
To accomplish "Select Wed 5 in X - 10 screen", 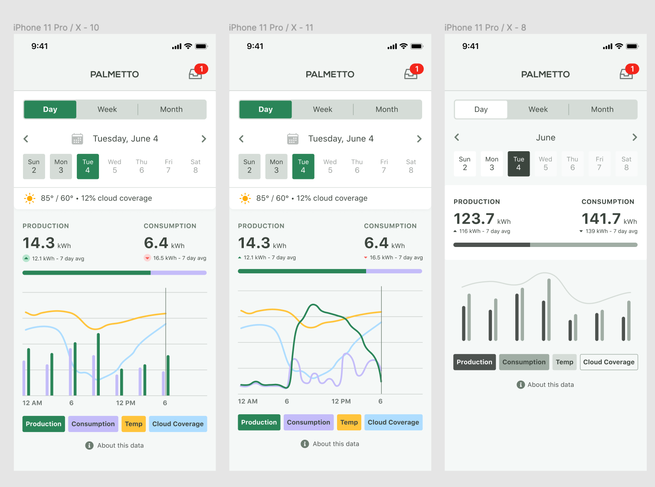I will click(x=115, y=166).
